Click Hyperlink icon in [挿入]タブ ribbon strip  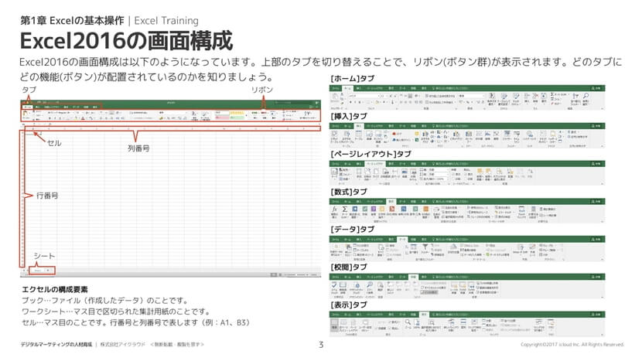coord(529,134)
